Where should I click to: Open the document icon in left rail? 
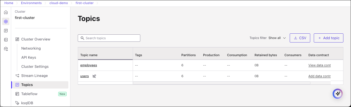coord(6,31)
